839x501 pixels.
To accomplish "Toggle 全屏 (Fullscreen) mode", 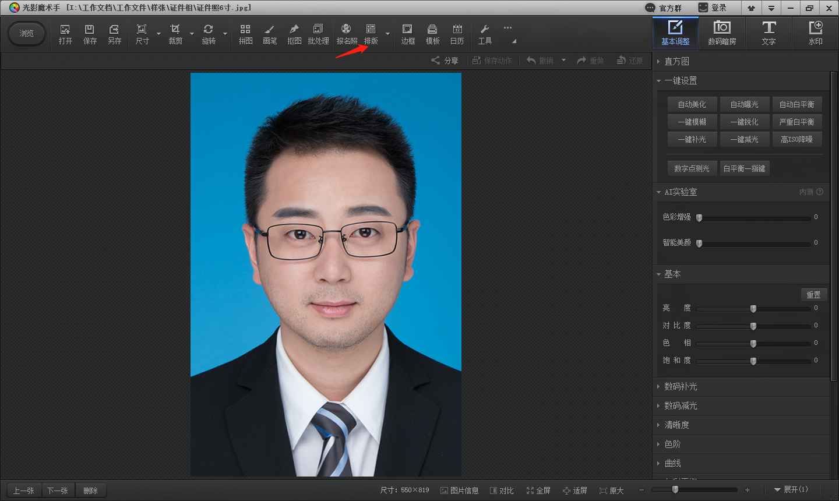I will pyautogui.click(x=538, y=491).
